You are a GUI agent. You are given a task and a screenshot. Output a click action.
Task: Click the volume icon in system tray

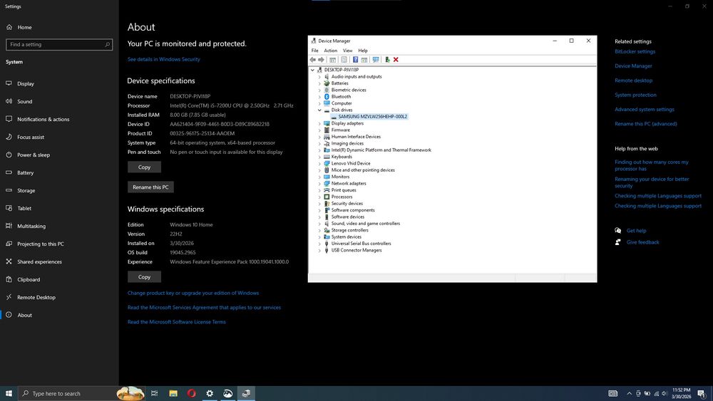click(665, 394)
